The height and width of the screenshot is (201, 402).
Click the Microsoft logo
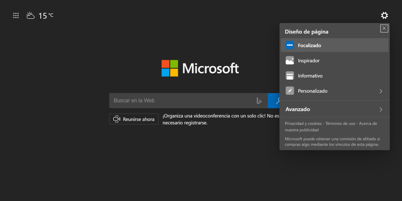pos(200,68)
